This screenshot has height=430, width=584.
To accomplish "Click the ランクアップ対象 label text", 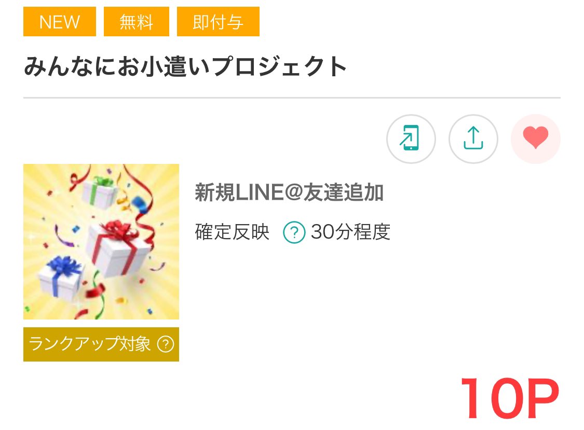I will [89, 344].
